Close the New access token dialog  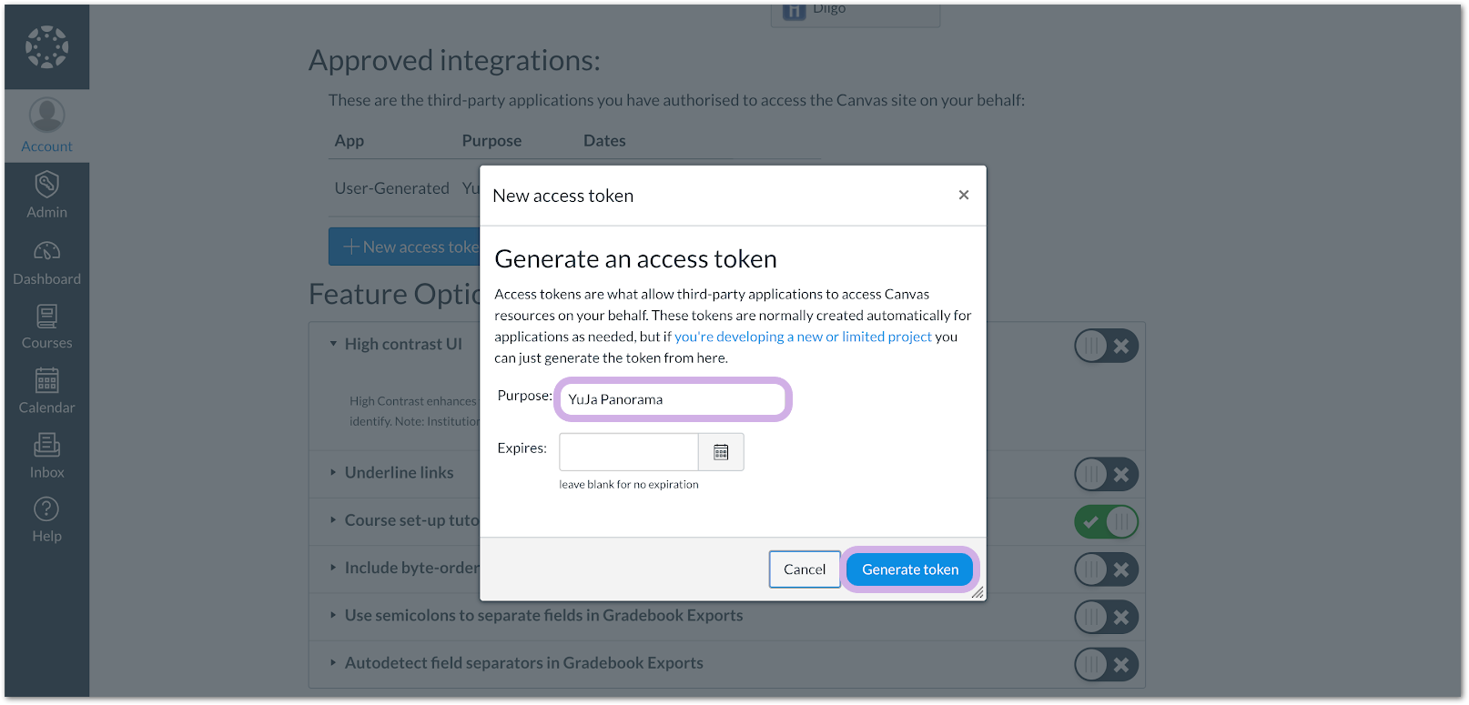click(x=964, y=195)
